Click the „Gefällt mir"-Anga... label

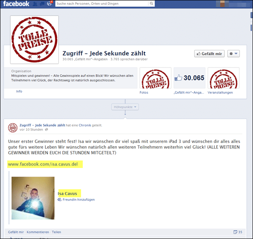[x=189, y=92]
